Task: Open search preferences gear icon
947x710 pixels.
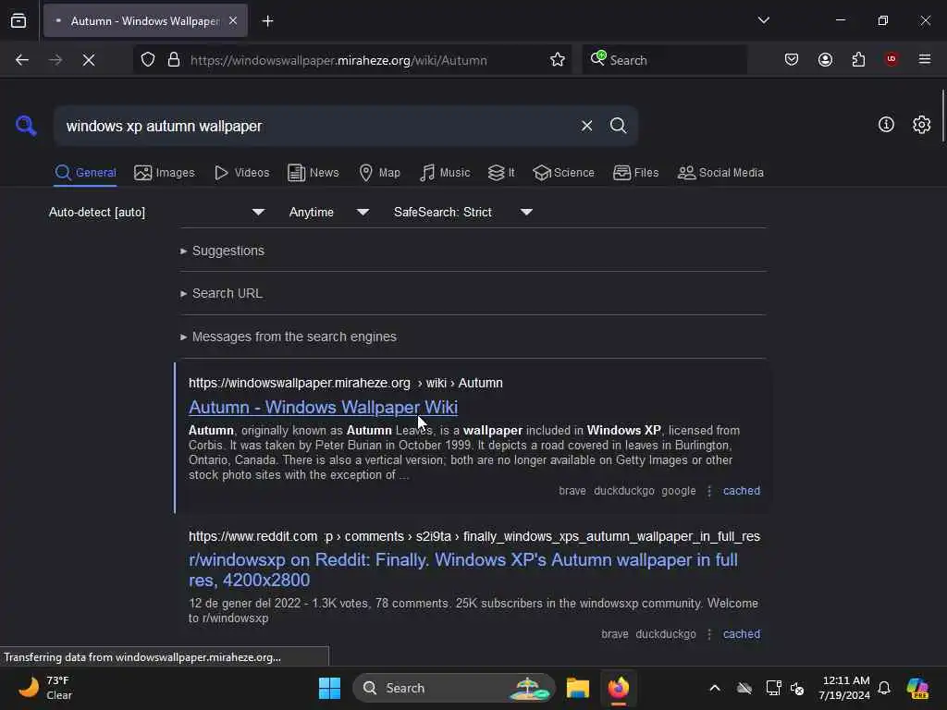Action: click(921, 125)
